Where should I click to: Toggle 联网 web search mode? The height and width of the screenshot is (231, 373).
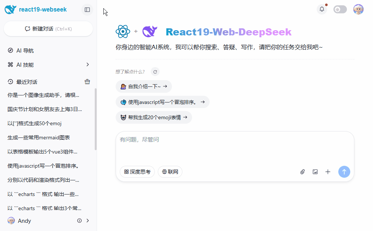(x=170, y=172)
